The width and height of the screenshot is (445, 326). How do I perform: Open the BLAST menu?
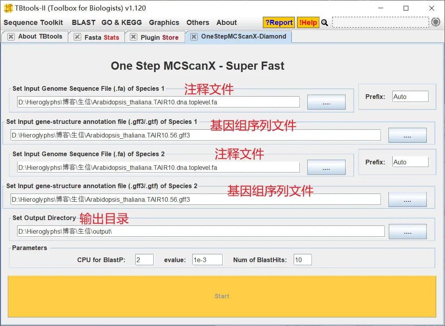83,22
